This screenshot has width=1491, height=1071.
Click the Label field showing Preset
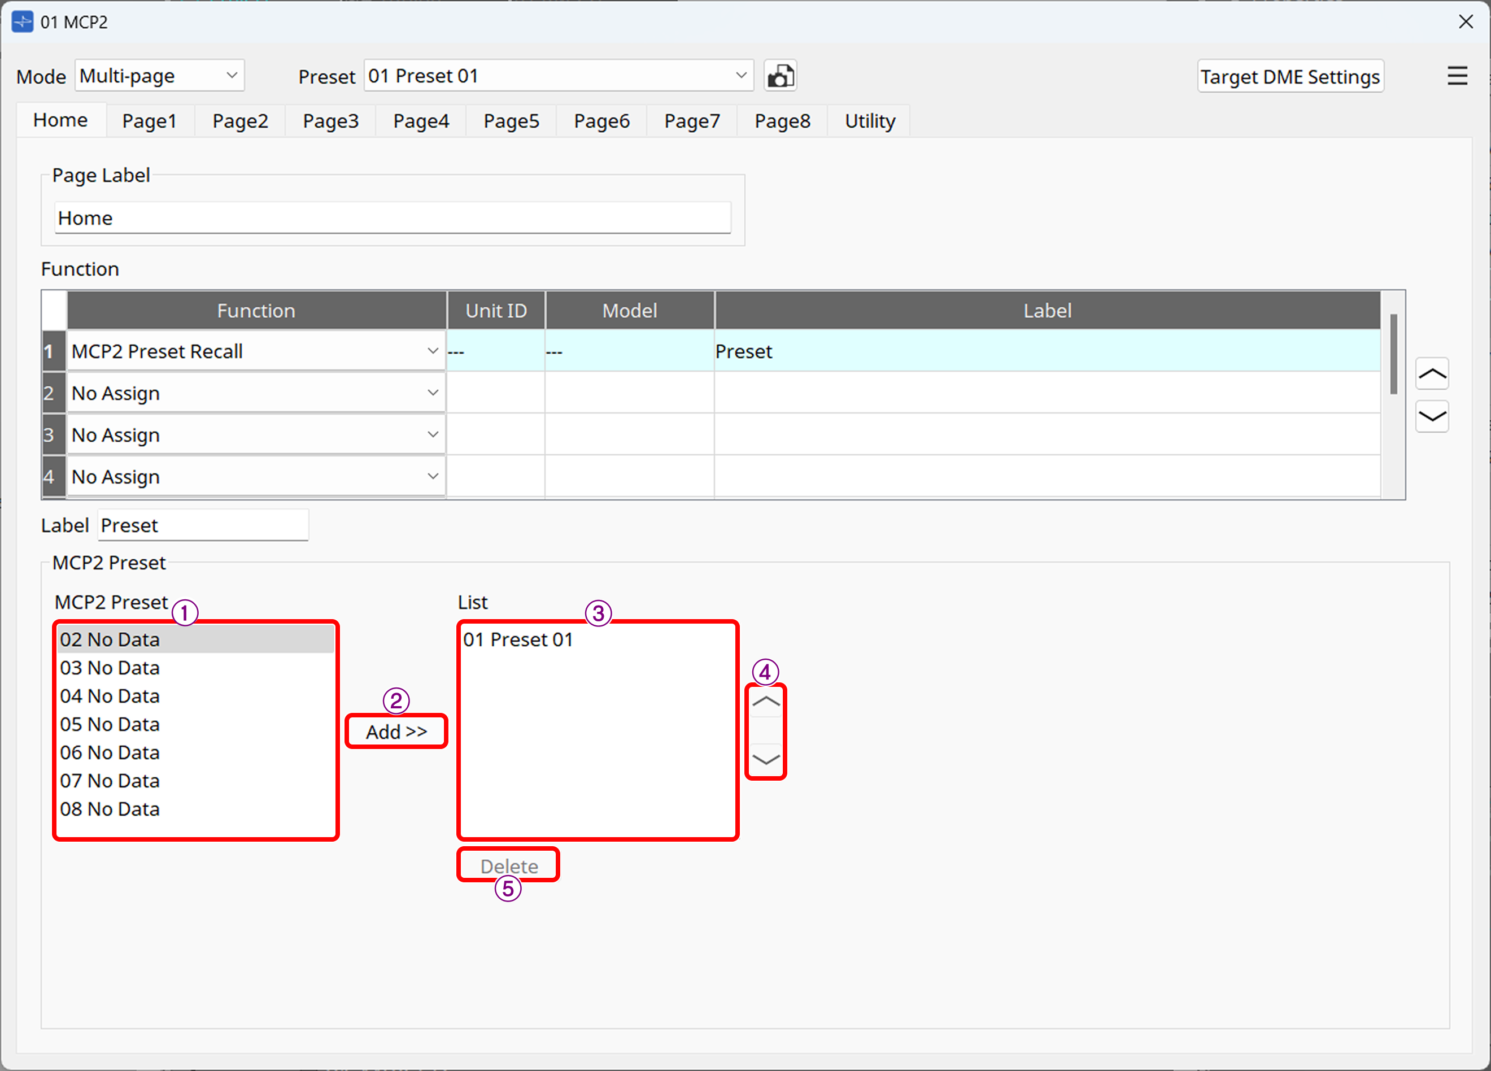pyautogui.click(x=203, y=525)
